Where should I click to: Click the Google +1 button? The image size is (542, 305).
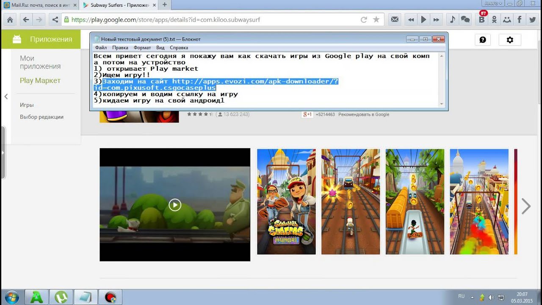pyautogui.click(x=307, y=114)
